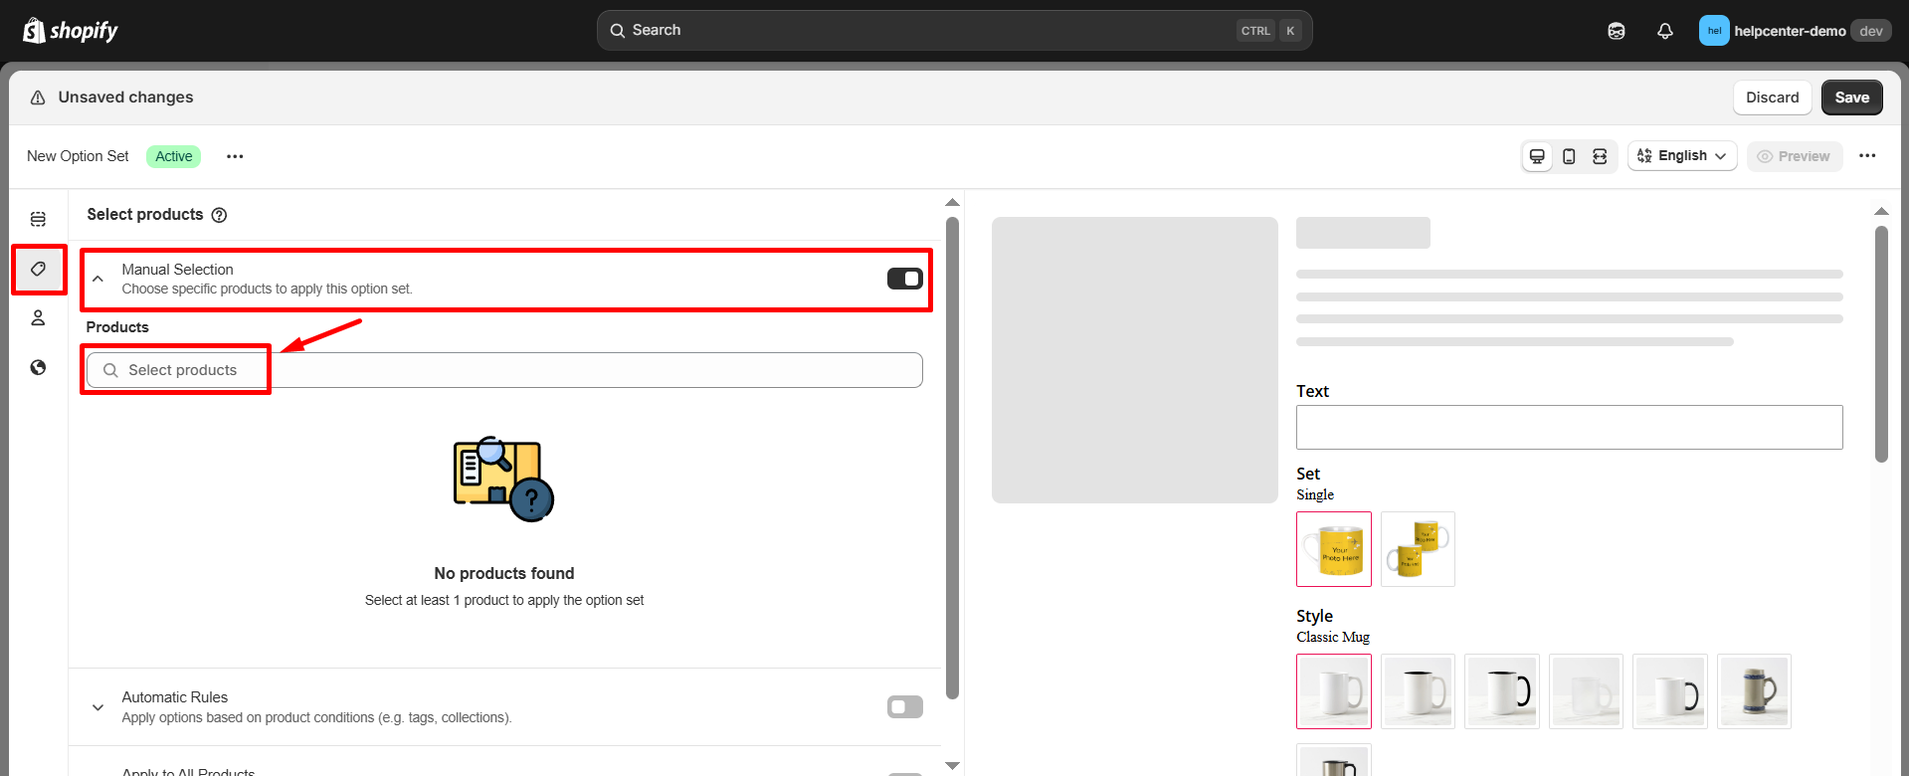Click the Select products help icon
The height and width of the screenshot is (776, 1909).
pos(220,215)
